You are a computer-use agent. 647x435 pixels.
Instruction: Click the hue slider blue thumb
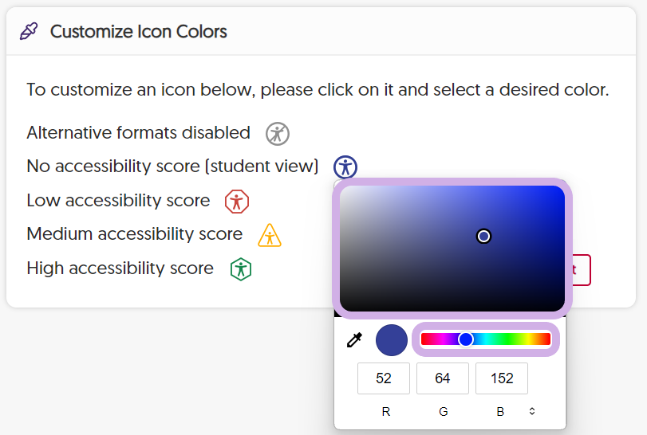click(x=466, y=339)
